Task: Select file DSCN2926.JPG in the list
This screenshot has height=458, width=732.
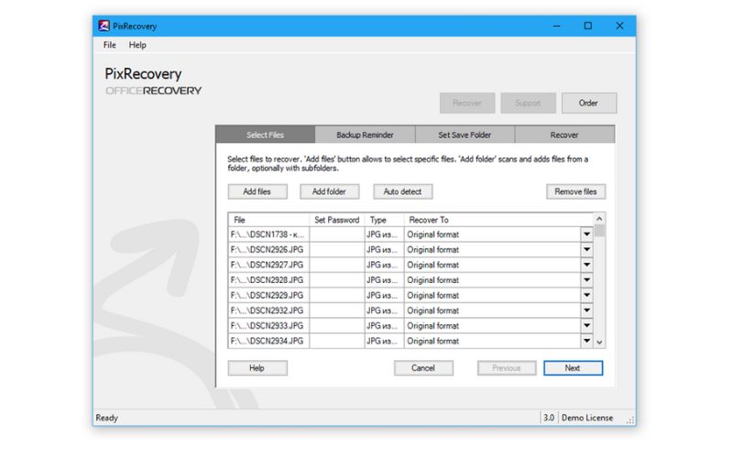Action: [x=267, y=249]
